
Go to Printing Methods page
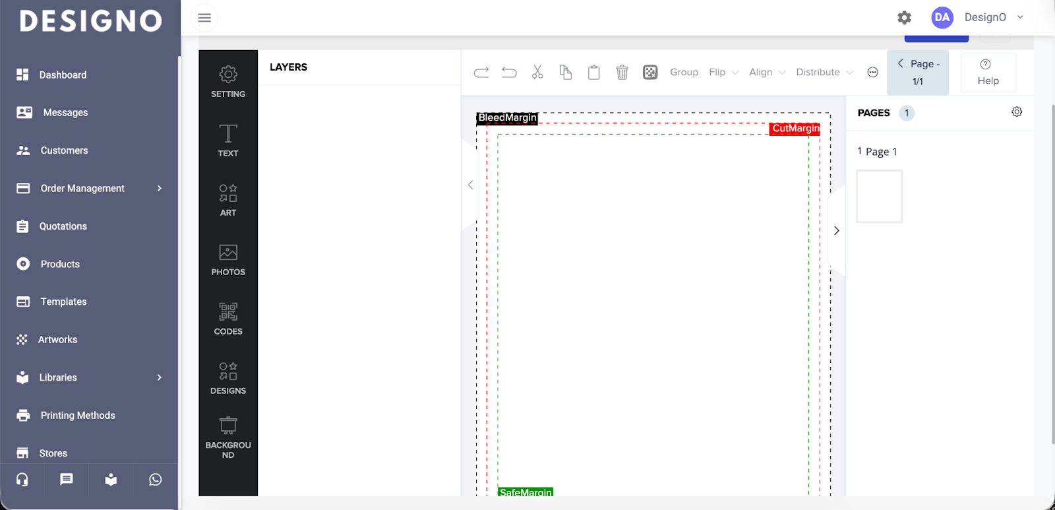click(77, 416)
